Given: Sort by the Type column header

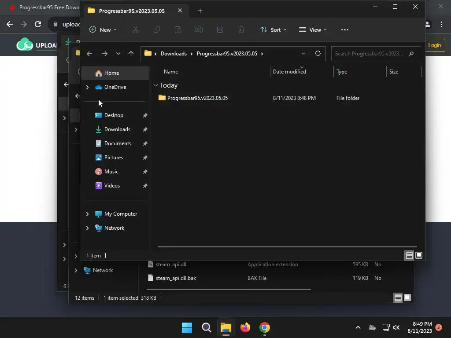Looking at the screenshot, I should point(342,72).
